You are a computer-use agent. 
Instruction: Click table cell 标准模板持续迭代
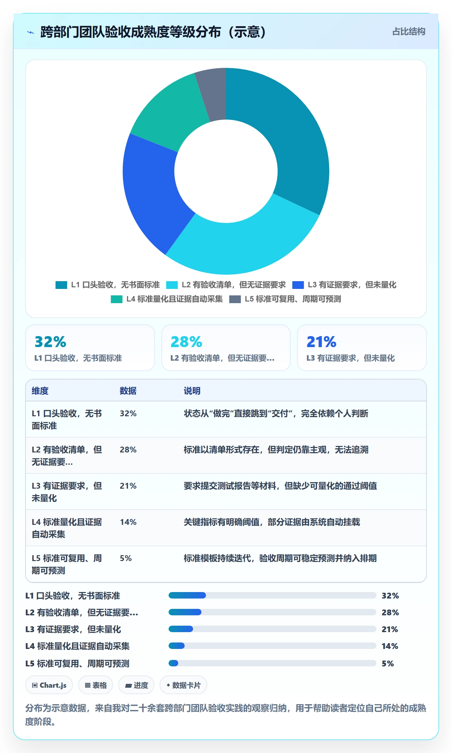pos(280,558)
